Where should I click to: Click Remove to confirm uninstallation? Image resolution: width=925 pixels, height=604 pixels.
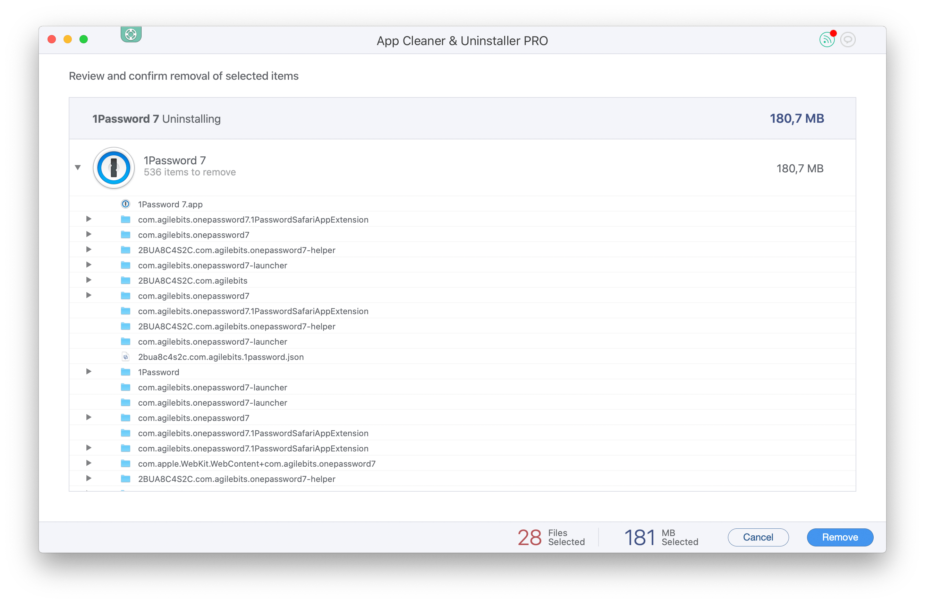(839, 537)
